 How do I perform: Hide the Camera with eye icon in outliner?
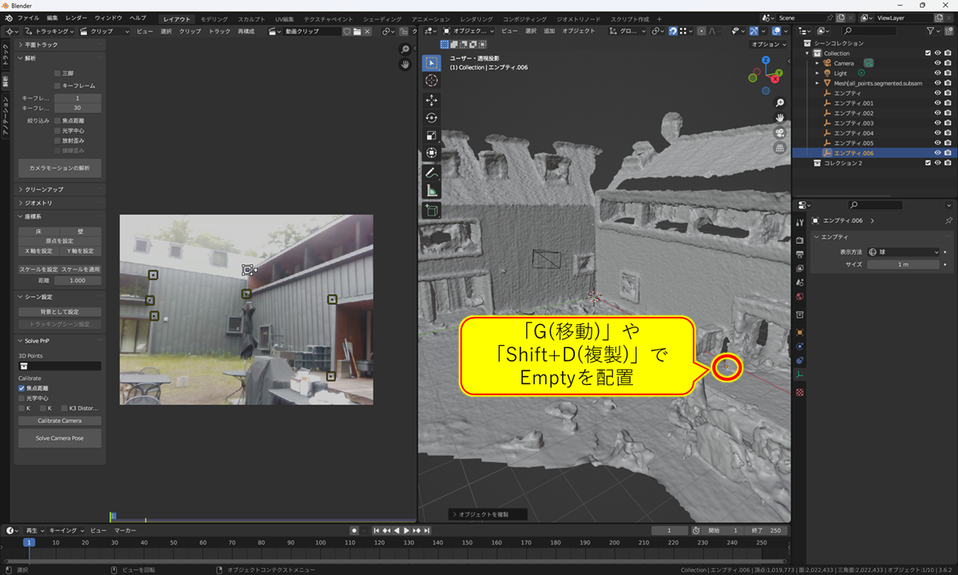point(937,63)
